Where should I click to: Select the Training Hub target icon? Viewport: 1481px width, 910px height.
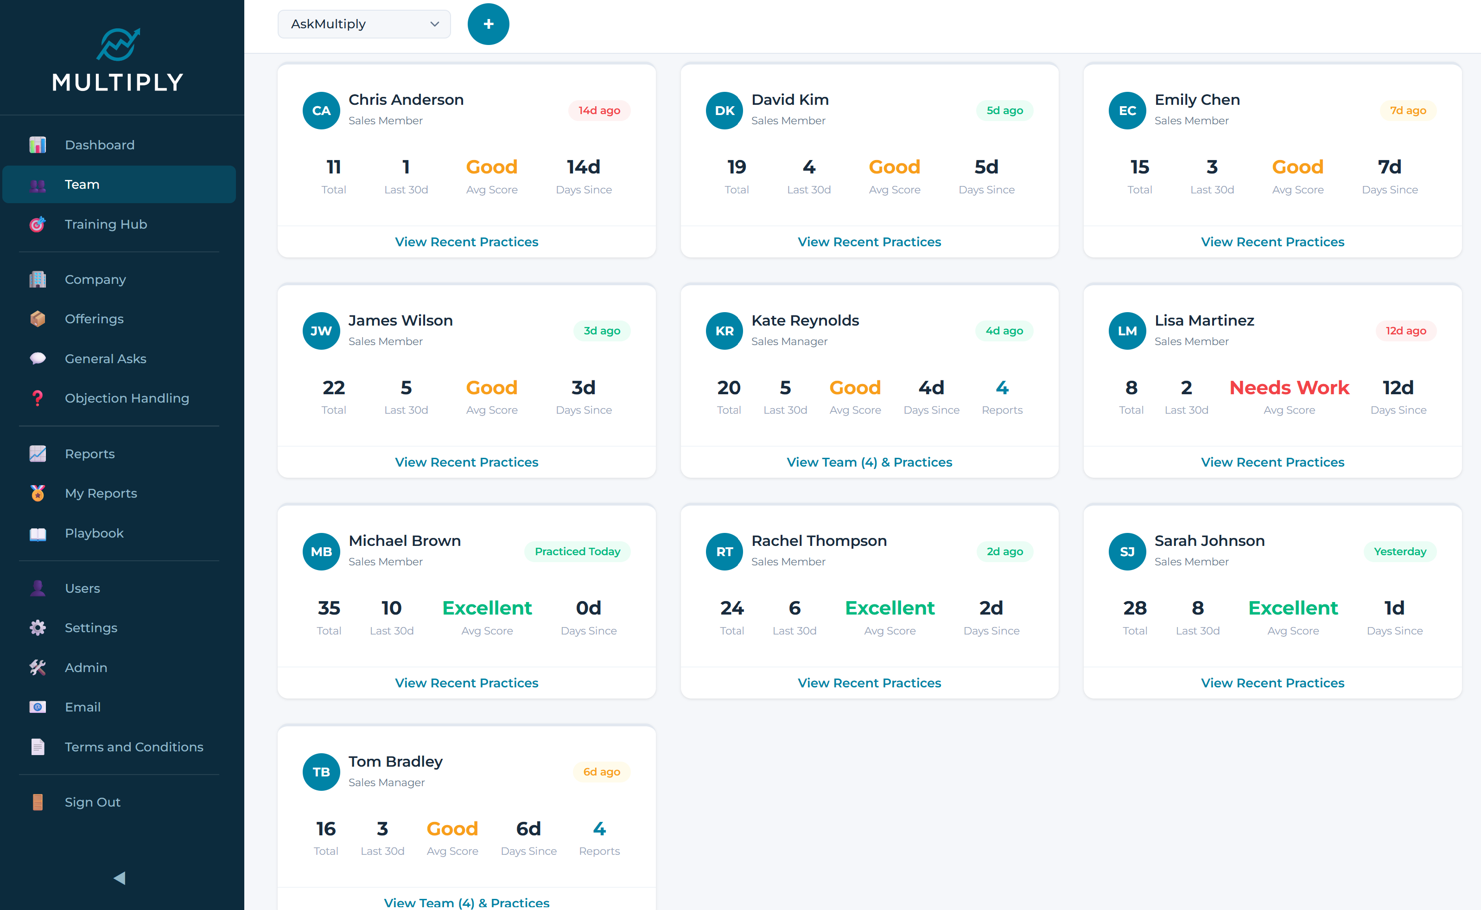[37, 224]
